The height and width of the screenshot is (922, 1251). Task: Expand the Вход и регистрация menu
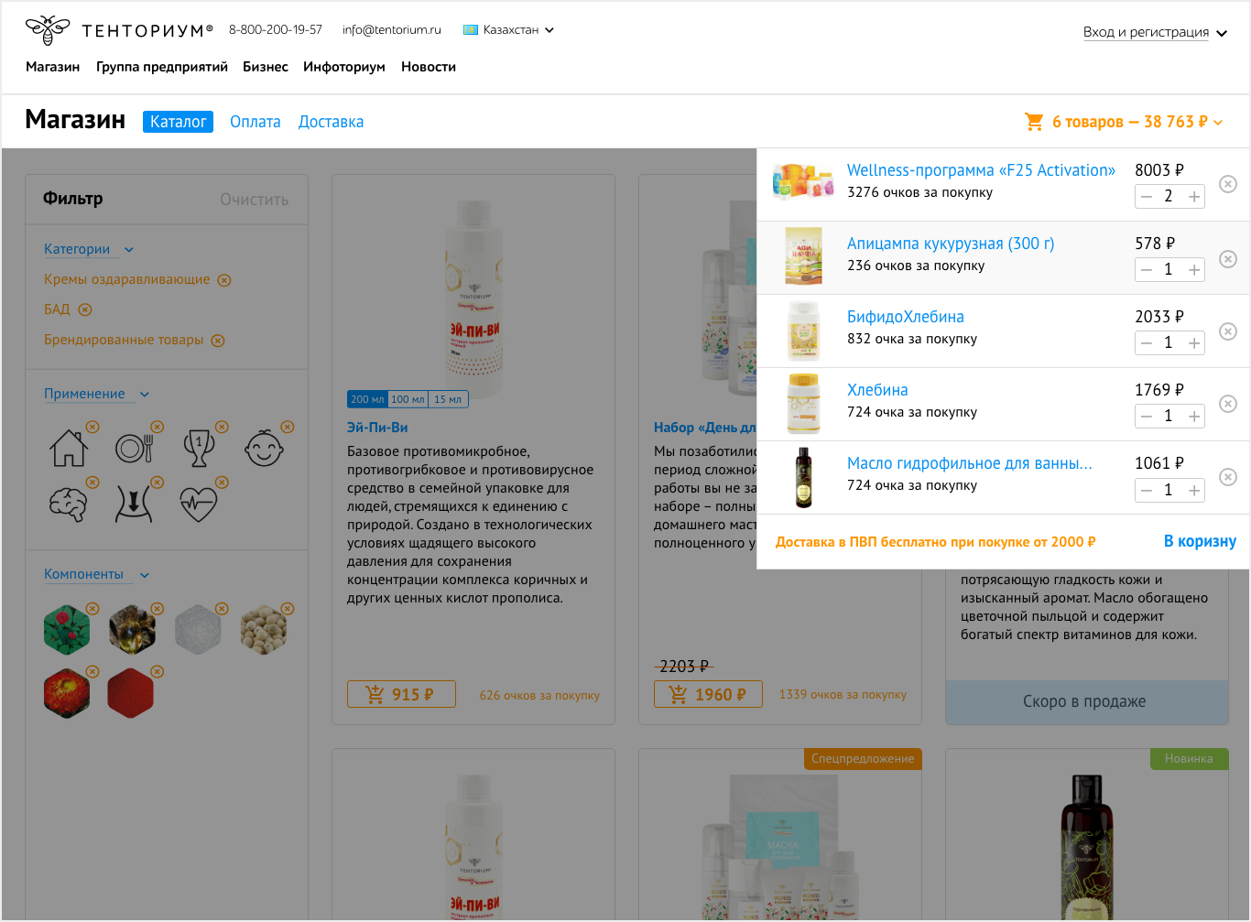point(1154,32)
